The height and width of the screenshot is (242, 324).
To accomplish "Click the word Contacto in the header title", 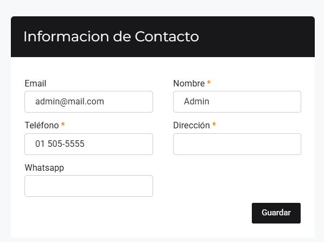I will click(x=167, y=36).
